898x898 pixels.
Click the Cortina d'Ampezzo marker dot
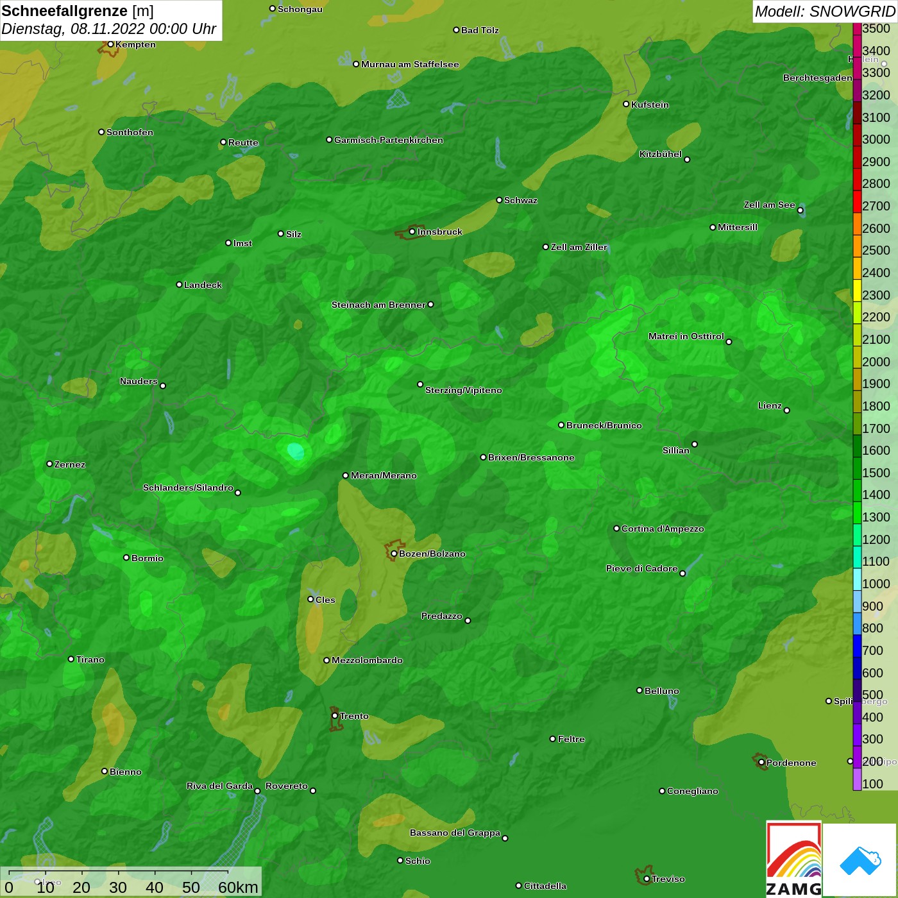tap(616, 529)
